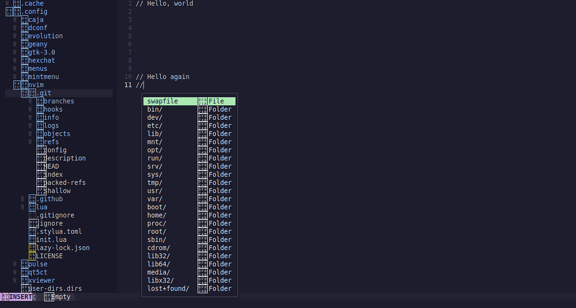
Task: Click the Empty buffer icon in statusline
Action: click(x=48, y=297)
